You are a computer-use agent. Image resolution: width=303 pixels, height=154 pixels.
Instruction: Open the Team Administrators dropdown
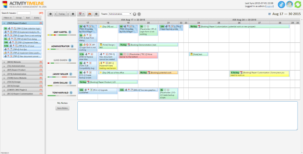(x=119, y=14)
